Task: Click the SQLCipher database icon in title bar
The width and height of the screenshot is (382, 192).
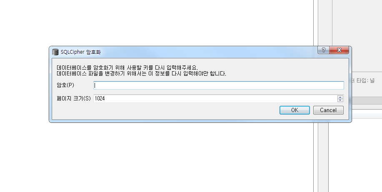Action: tap(55, 52)
